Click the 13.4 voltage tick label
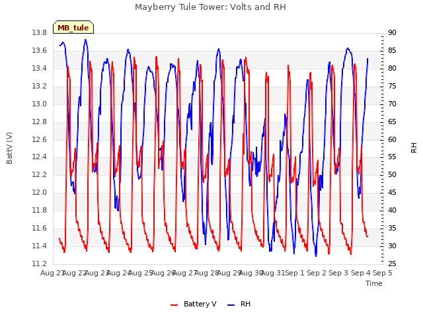The height and width of the screenshot is (317, 423). point(40,69)
